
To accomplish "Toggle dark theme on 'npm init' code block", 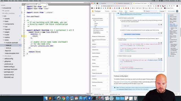I will point(161,25).
